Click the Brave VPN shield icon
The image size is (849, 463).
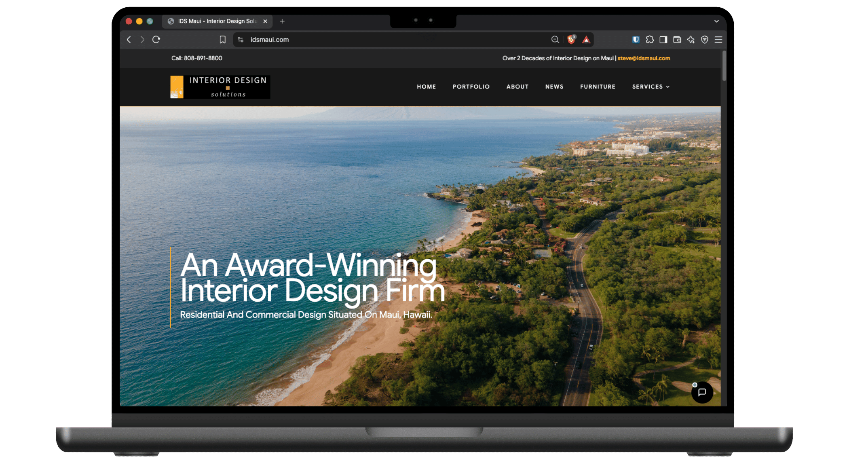[705, 40]
